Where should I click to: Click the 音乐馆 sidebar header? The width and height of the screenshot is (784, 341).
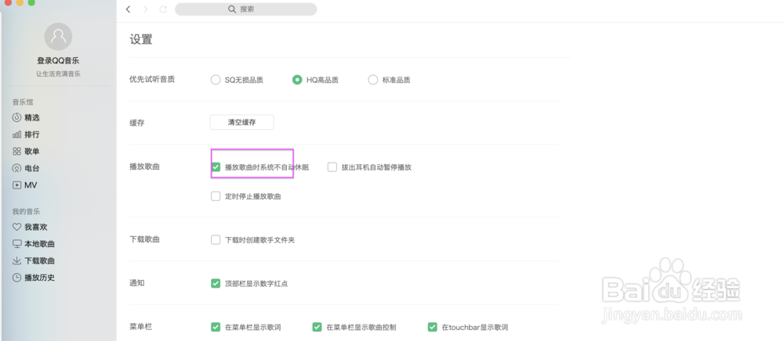[x=23, y=102]
